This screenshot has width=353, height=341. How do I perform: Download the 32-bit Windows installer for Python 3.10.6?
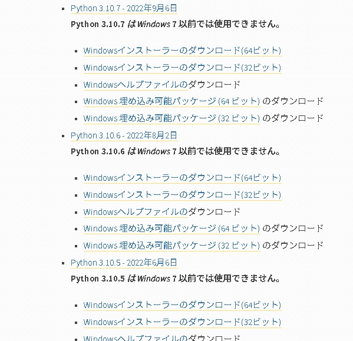182,195
